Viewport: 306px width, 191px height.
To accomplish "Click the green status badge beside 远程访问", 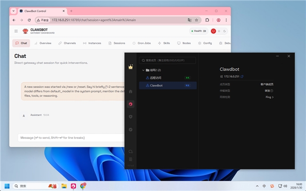I will click(x=187, y=78).
